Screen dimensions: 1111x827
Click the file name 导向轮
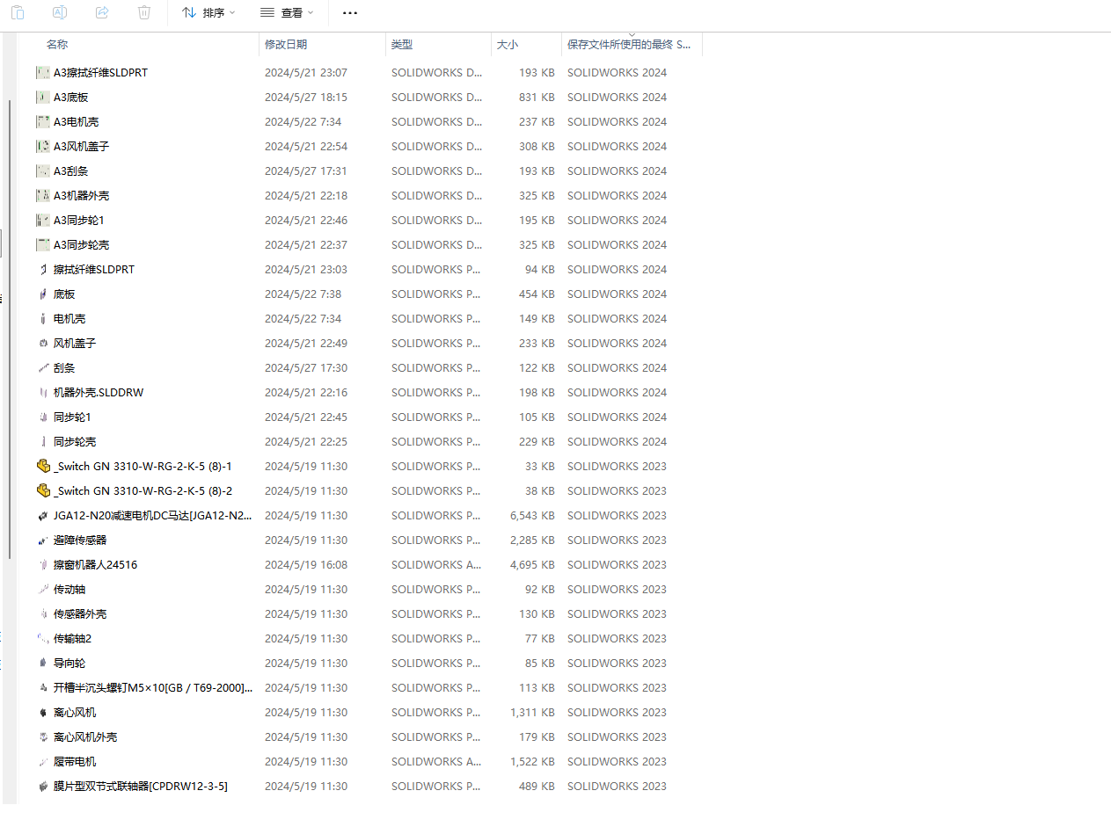[x=69, y=663]
